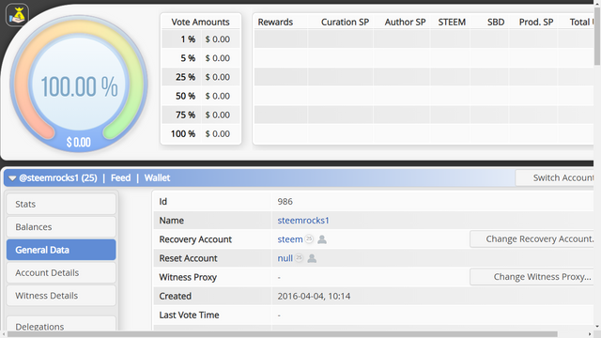Click the Vote Amounts header
This screenshot has width=601, height=338.
200,22
